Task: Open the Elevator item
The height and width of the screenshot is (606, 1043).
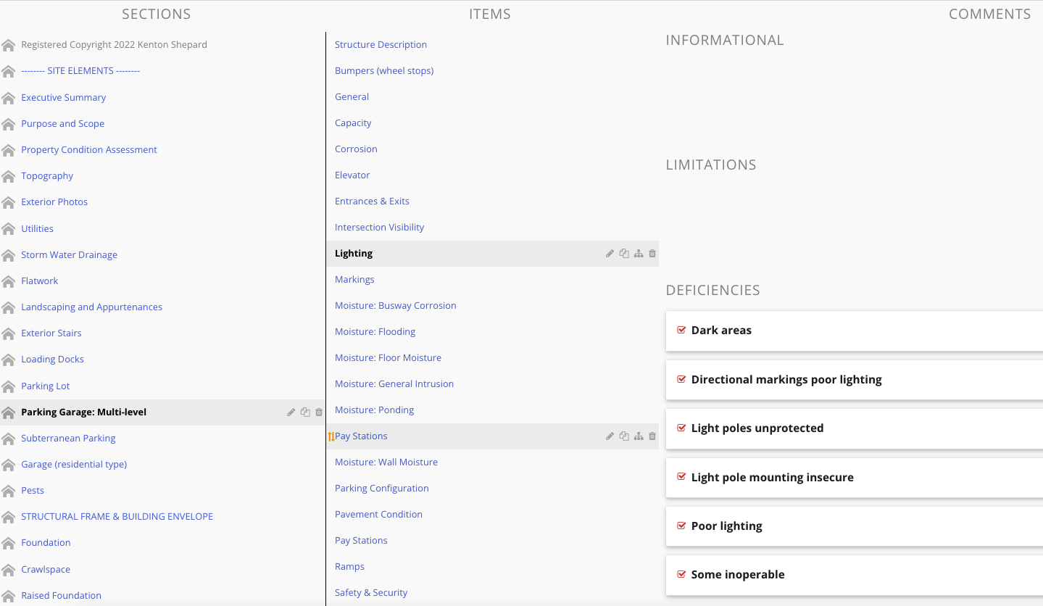Action: [x=352, y=175]
